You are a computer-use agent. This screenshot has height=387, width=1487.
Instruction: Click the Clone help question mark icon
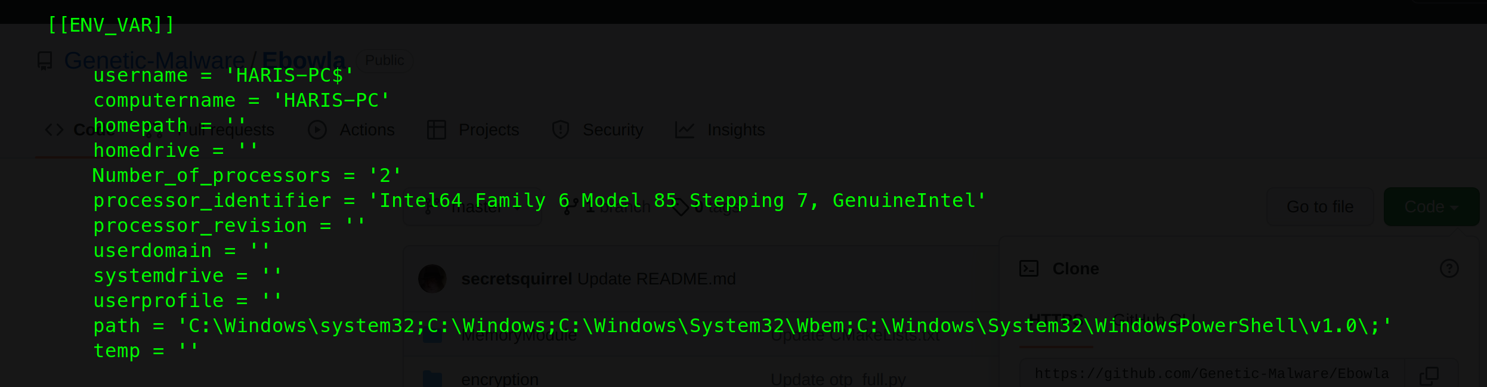click(1449, 269)
